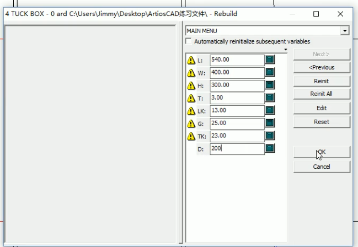358x247 pixels.
Task: Enable Automatically reinitialize subsequent variables checkbox
Action: coord(189,41)
